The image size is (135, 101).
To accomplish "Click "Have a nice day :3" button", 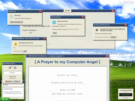I will pos(16,22).
